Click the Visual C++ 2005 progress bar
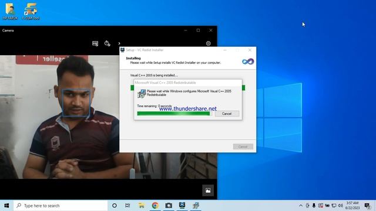 point(174,114)
